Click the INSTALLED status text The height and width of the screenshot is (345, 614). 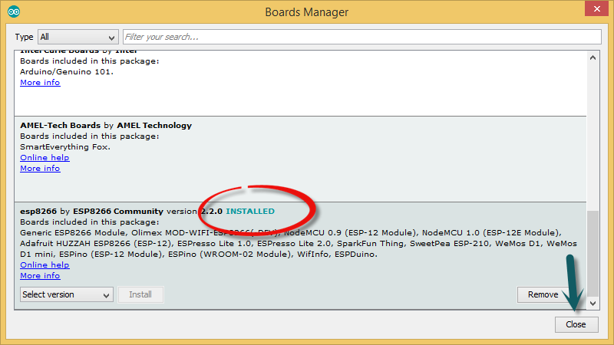tap(250, 212)
